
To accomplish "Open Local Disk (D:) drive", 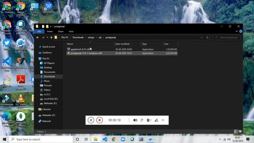I will (50, 99).
